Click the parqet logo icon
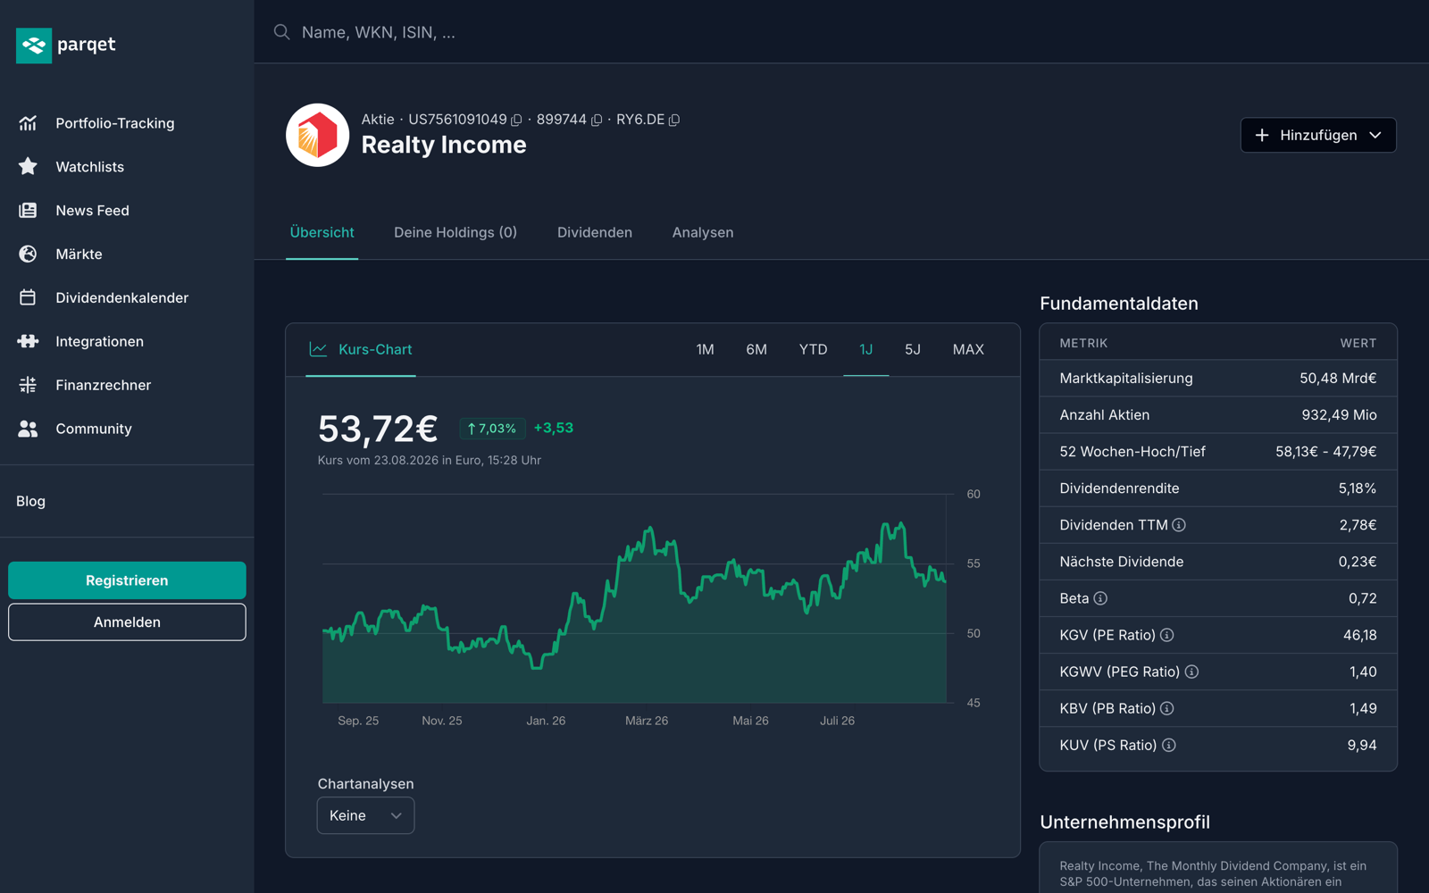1429x893 pixels. (34, 45)
